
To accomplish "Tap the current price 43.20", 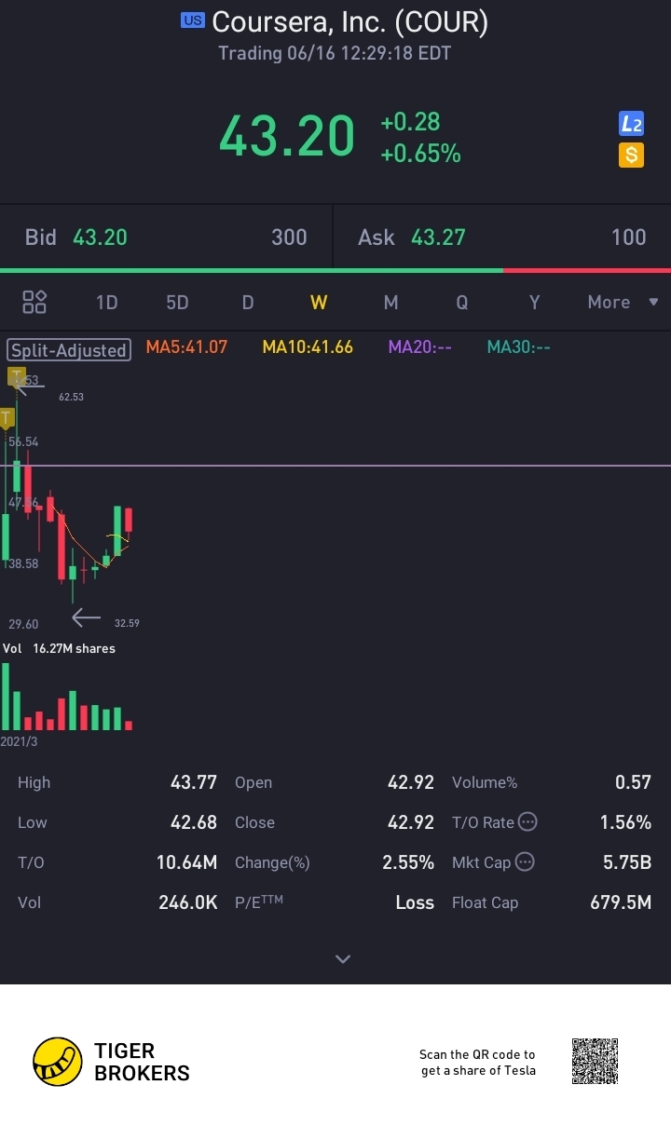I will 287,136.
